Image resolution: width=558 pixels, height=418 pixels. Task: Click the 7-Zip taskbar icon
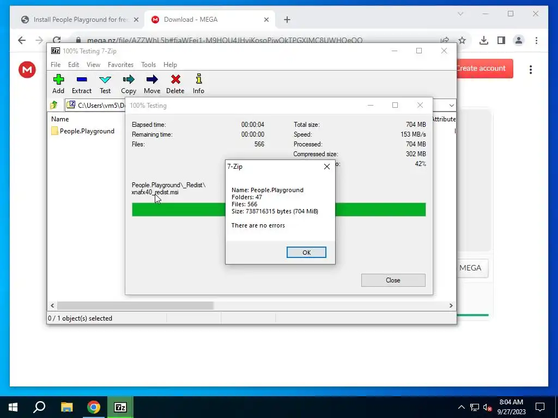tap(120, 407)
